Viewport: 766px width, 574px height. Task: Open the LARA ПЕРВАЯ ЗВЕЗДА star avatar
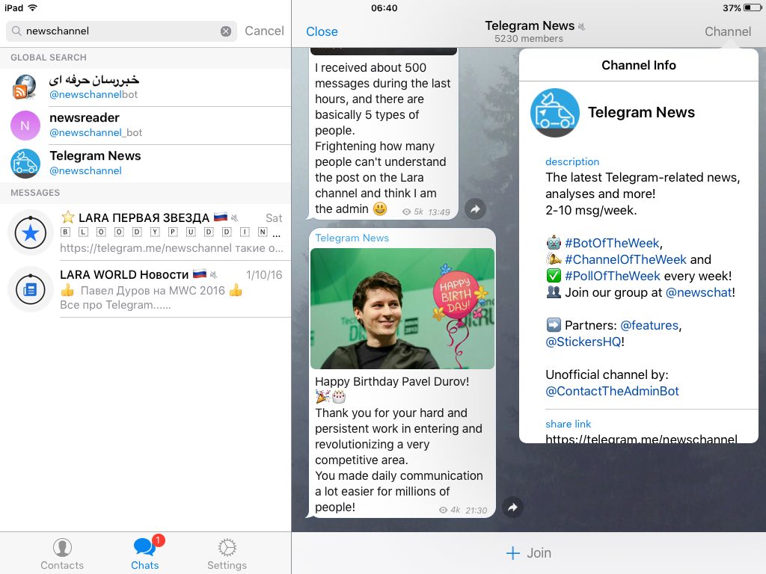click(30, 233)
